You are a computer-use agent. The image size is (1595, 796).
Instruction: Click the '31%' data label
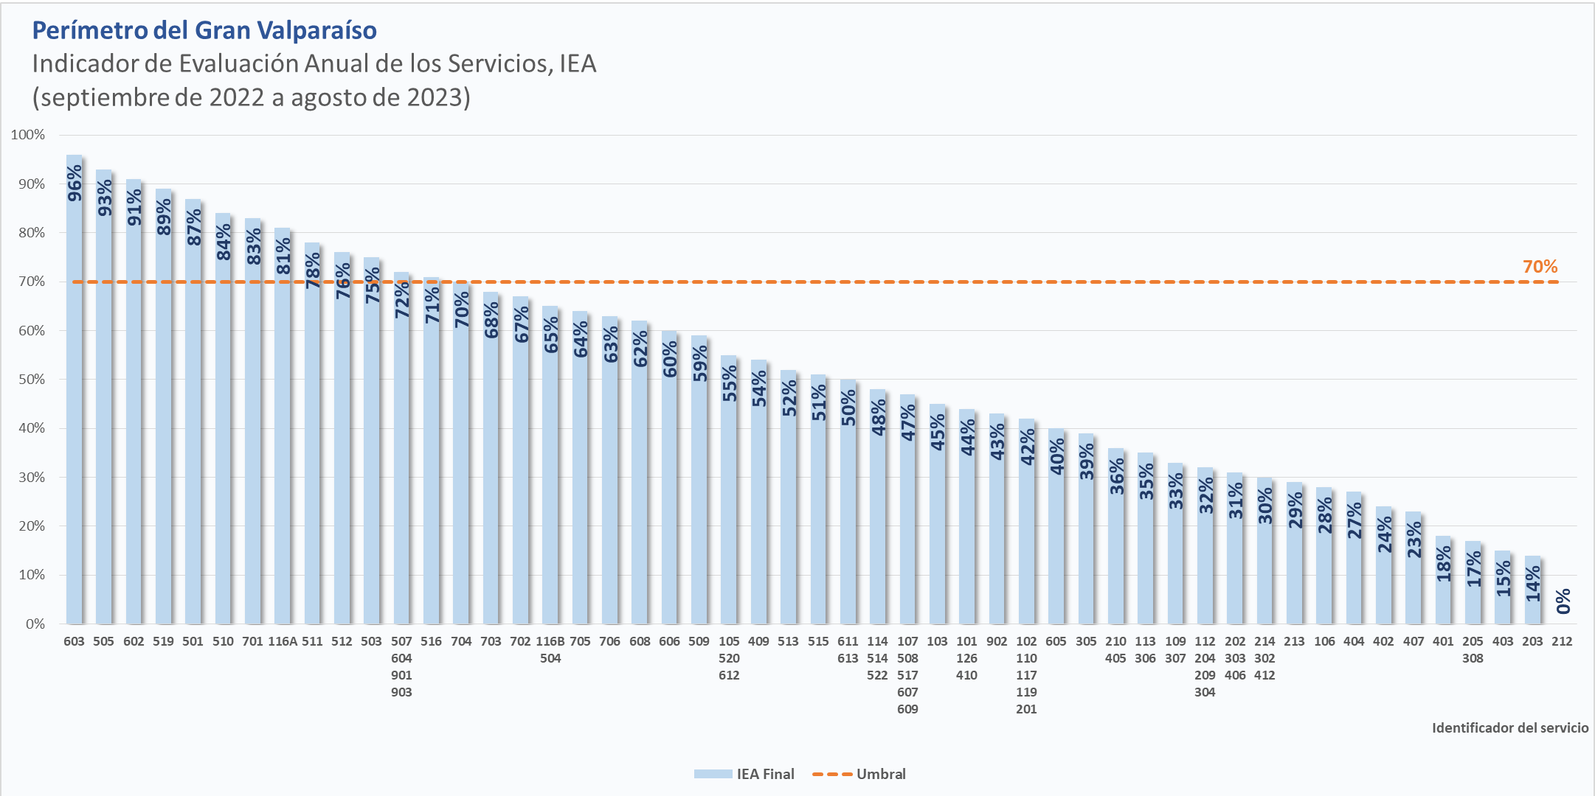tap(1235, 500)
